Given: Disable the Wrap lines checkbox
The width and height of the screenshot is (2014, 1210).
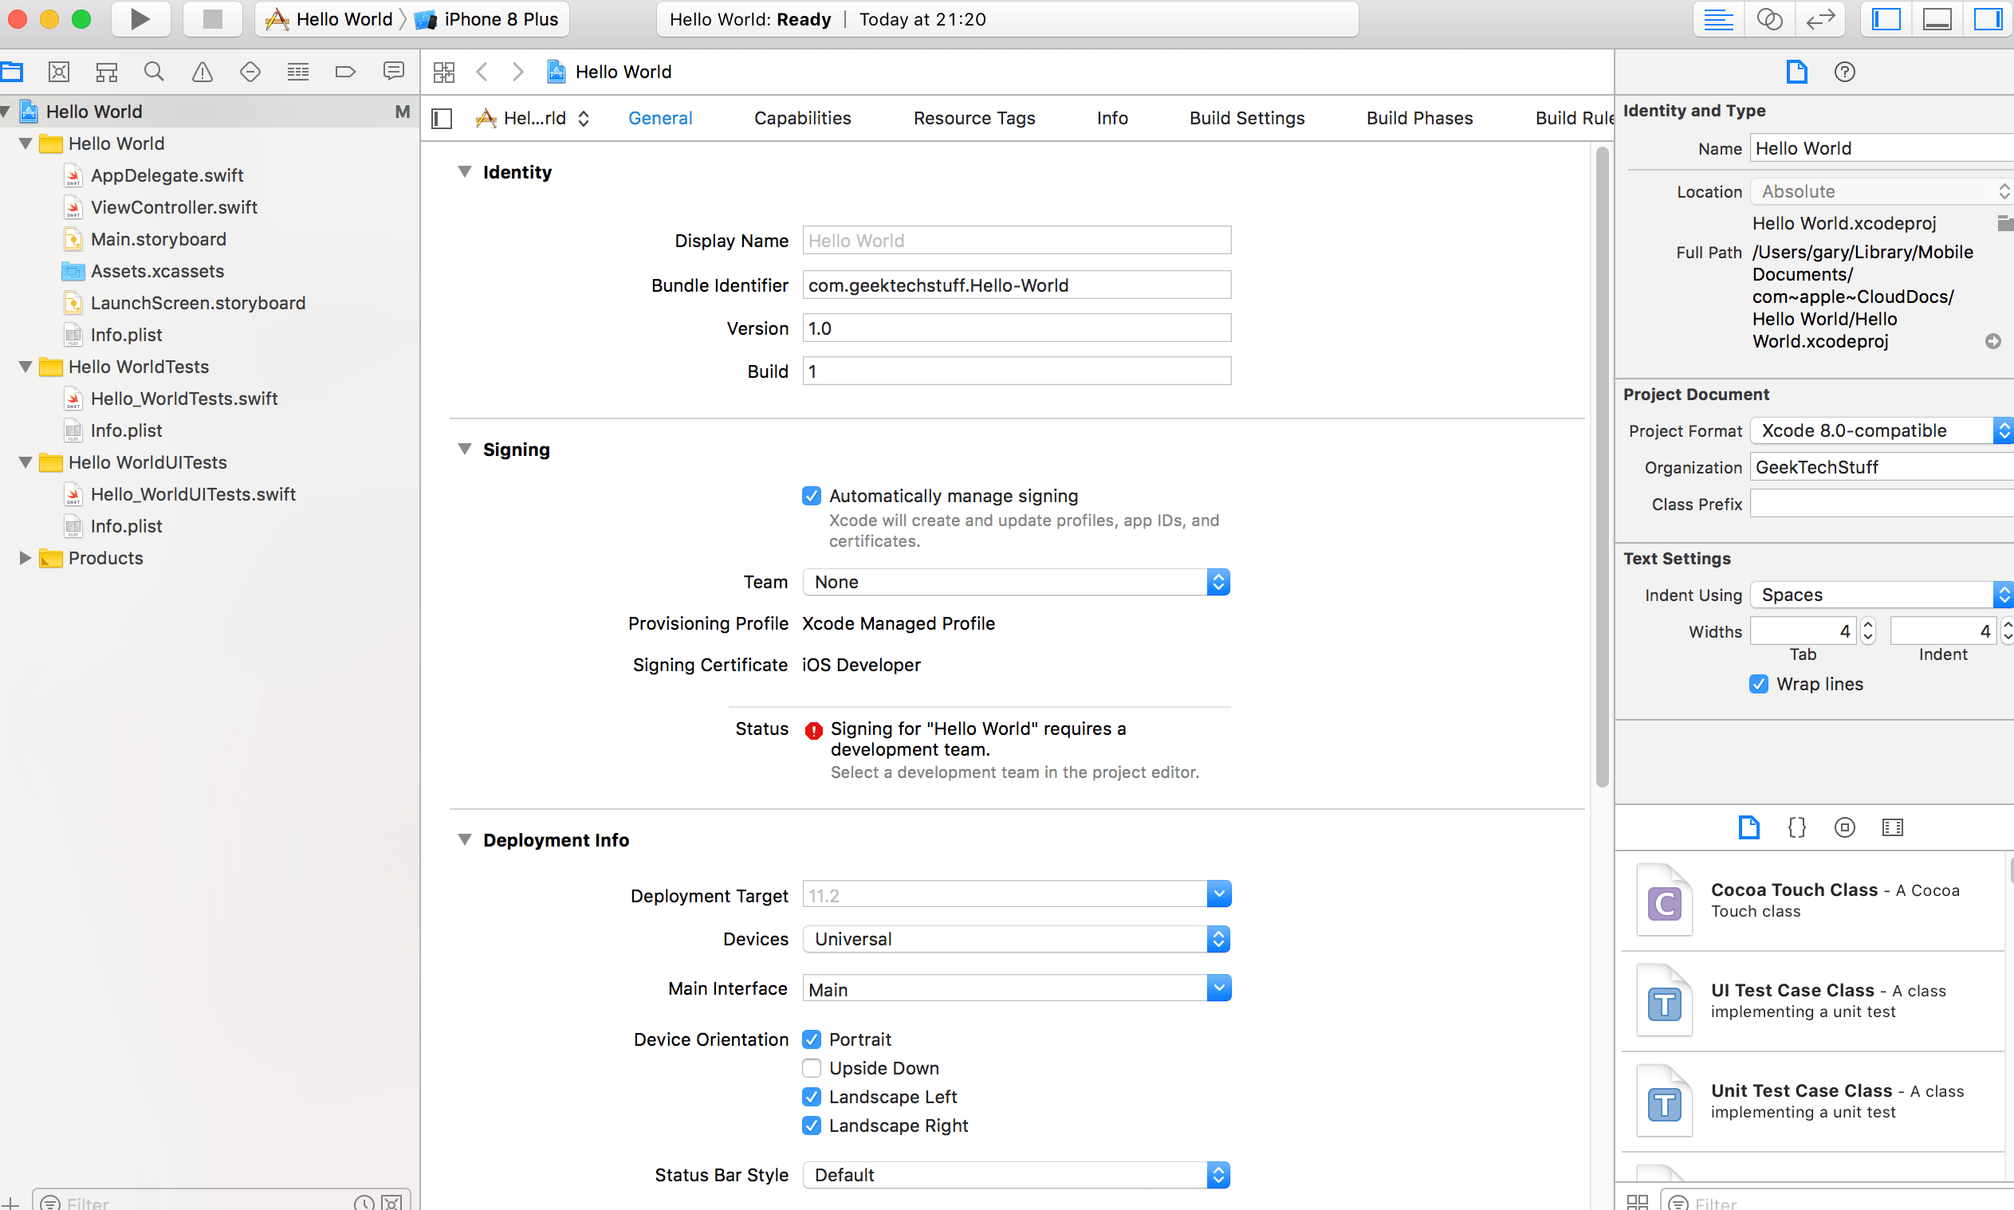Looking at the screenshot, I should pos(1758,684).
